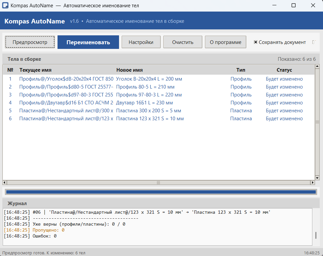
Task: Click the body list's vertical scrollbar up arrow
Action: coord(317,66)
